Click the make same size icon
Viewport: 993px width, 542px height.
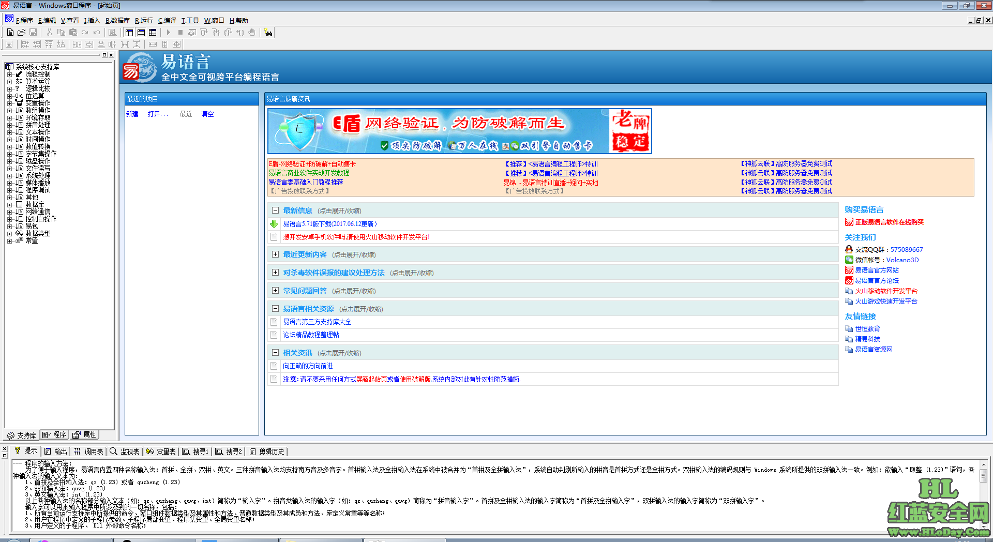pos(176,44)
